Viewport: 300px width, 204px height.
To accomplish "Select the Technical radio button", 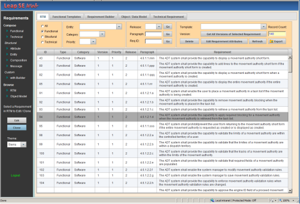I will (42, 42).
